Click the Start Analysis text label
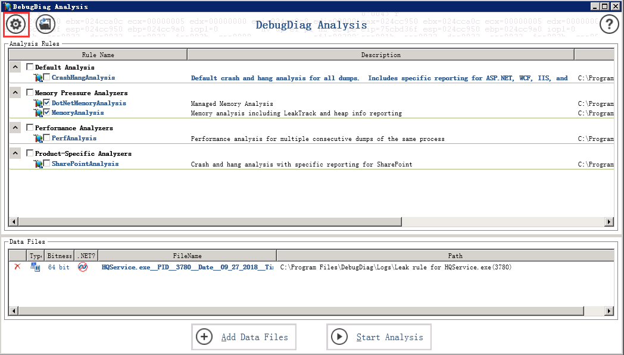 [389, 337]
